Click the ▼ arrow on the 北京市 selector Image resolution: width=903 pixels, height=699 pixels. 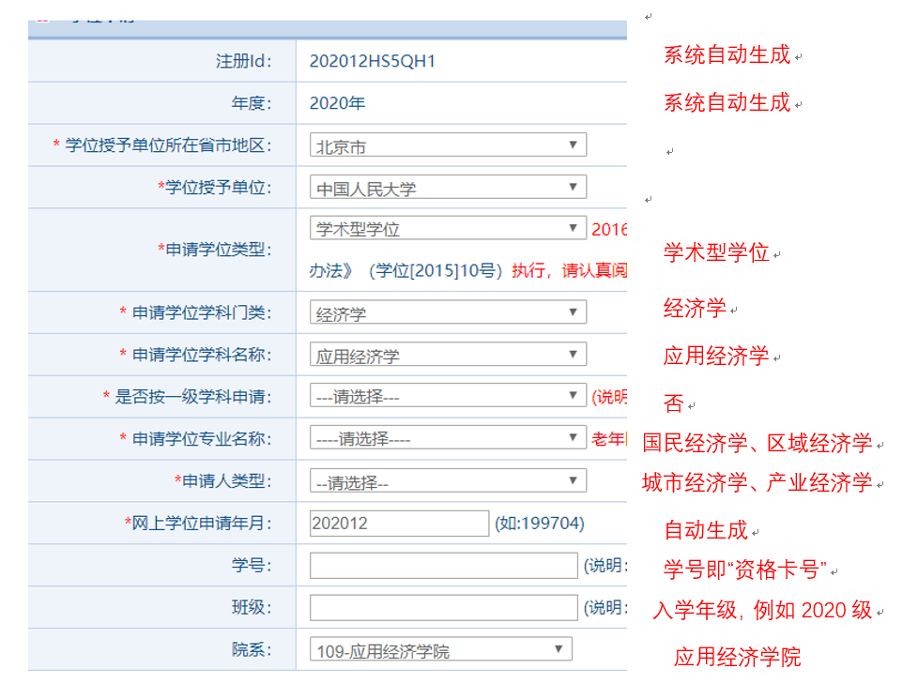point(574,144)
